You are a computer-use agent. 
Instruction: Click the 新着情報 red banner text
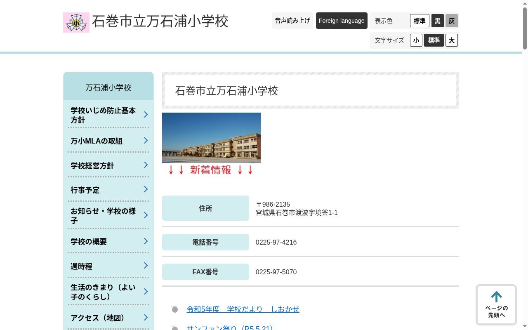click(210, 170)
